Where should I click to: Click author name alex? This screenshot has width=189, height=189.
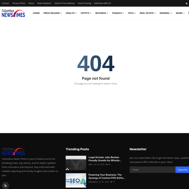tap(90, 164)
